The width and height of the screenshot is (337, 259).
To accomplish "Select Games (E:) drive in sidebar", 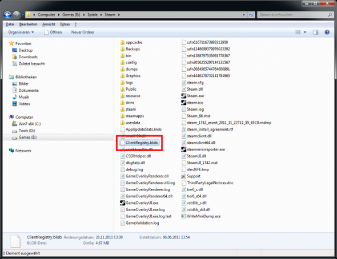I will click(25, 137).
